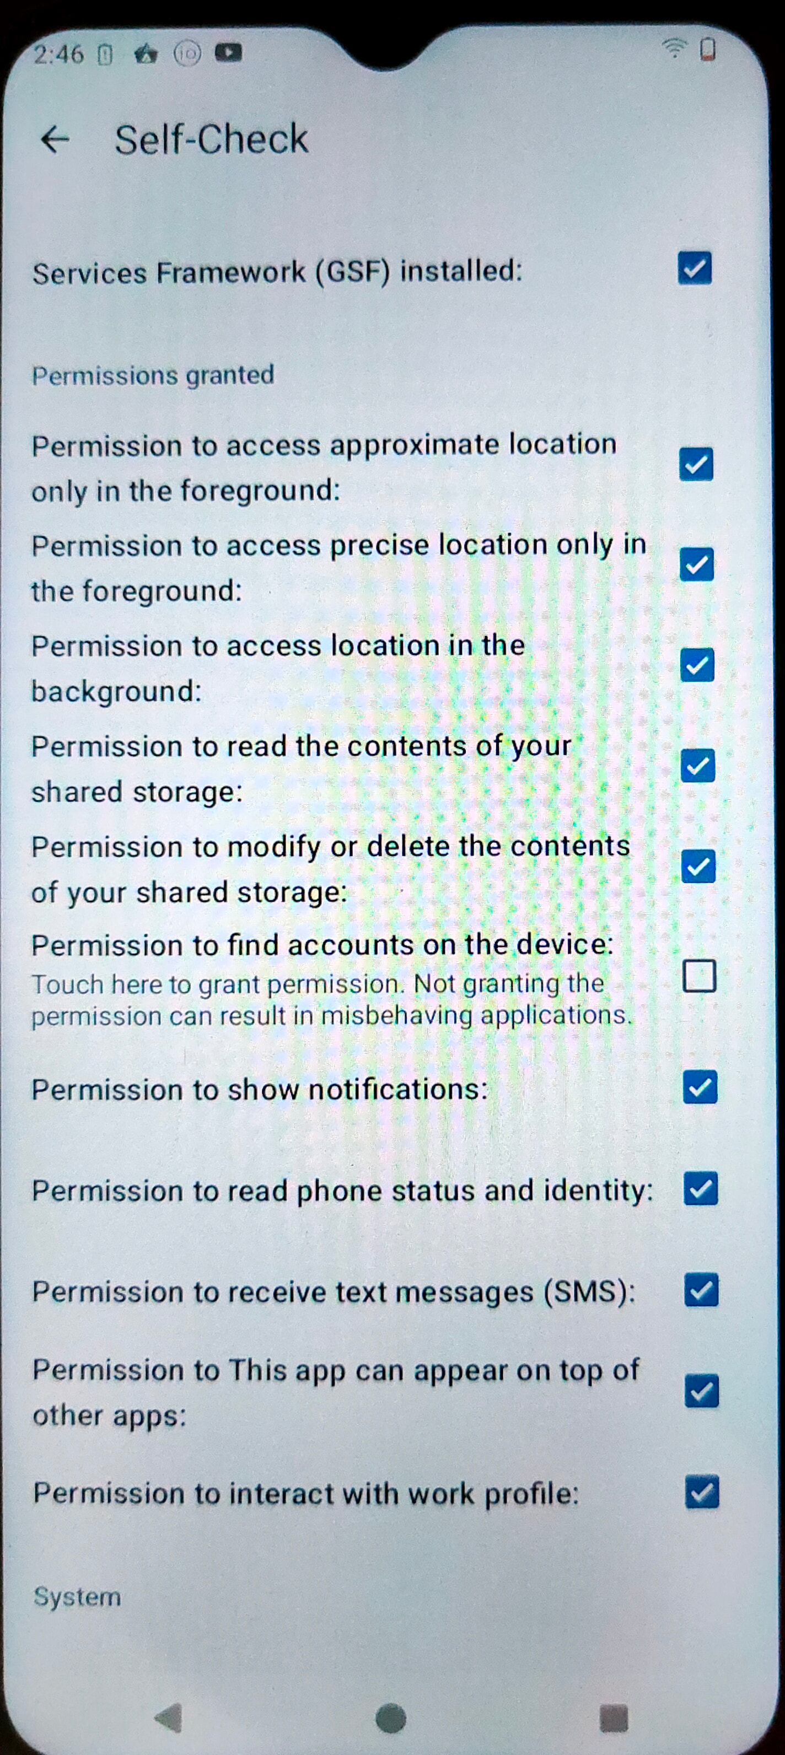Tap the circular notification icon in the status bar
The width and height of the screenshot is (785, 1755).
[x=187, y=53]
